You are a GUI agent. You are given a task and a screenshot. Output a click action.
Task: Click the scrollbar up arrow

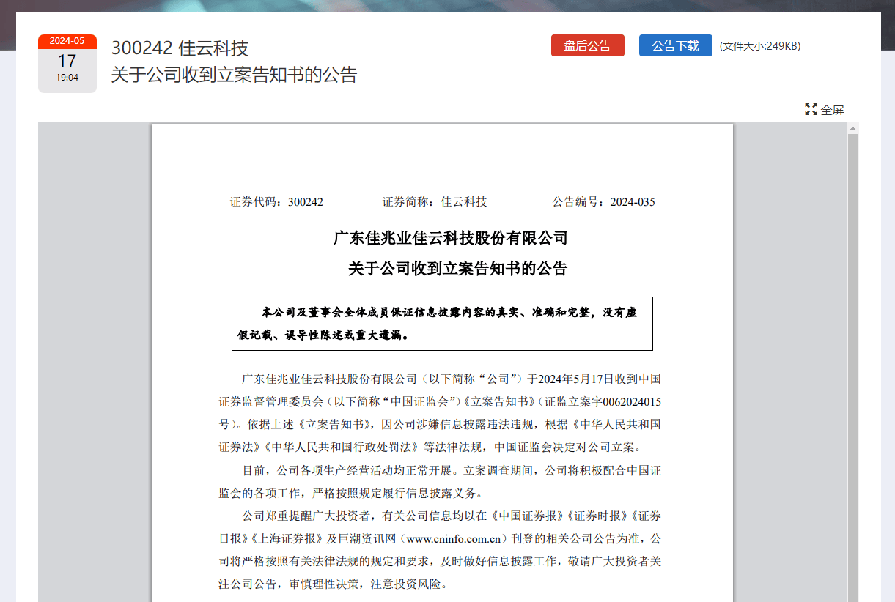point(852,128)
